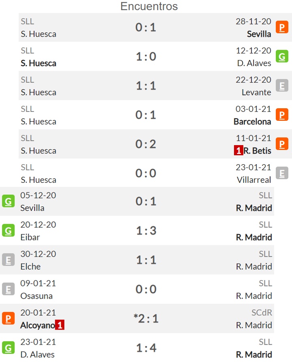
Task: Click the red card indicator next to R. Betis
Action: click(x=238, y=150)
